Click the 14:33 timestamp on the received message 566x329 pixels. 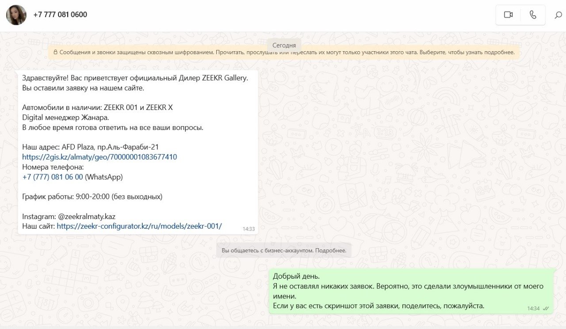pyautogui.click(x=249, y=229)
